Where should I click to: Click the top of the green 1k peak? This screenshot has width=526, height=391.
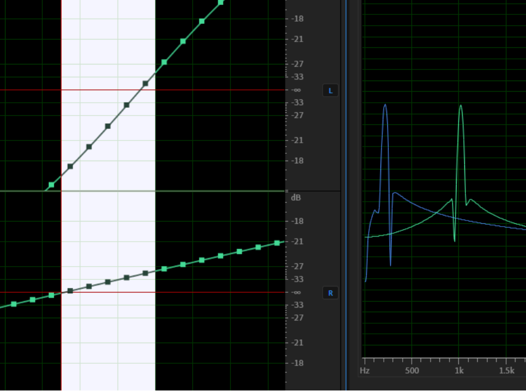[x=460, y=106]
